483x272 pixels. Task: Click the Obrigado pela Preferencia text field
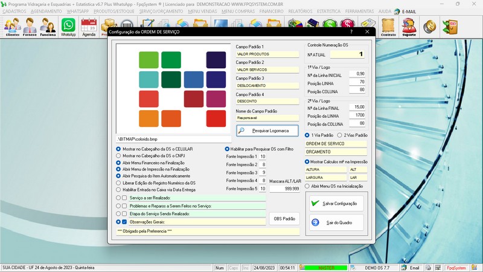point(208,232)
